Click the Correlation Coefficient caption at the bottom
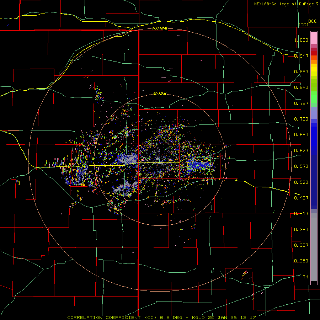The height and width of the screenshot is (320, 320). coord(161,318)
